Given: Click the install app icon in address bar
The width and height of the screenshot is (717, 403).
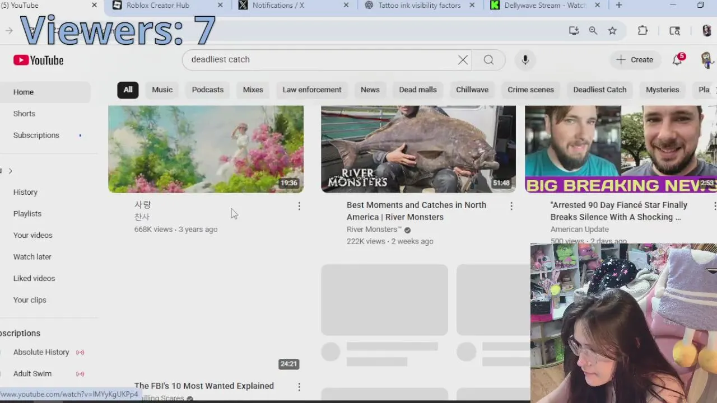Looking at the screenshot, I should [574, 31].
